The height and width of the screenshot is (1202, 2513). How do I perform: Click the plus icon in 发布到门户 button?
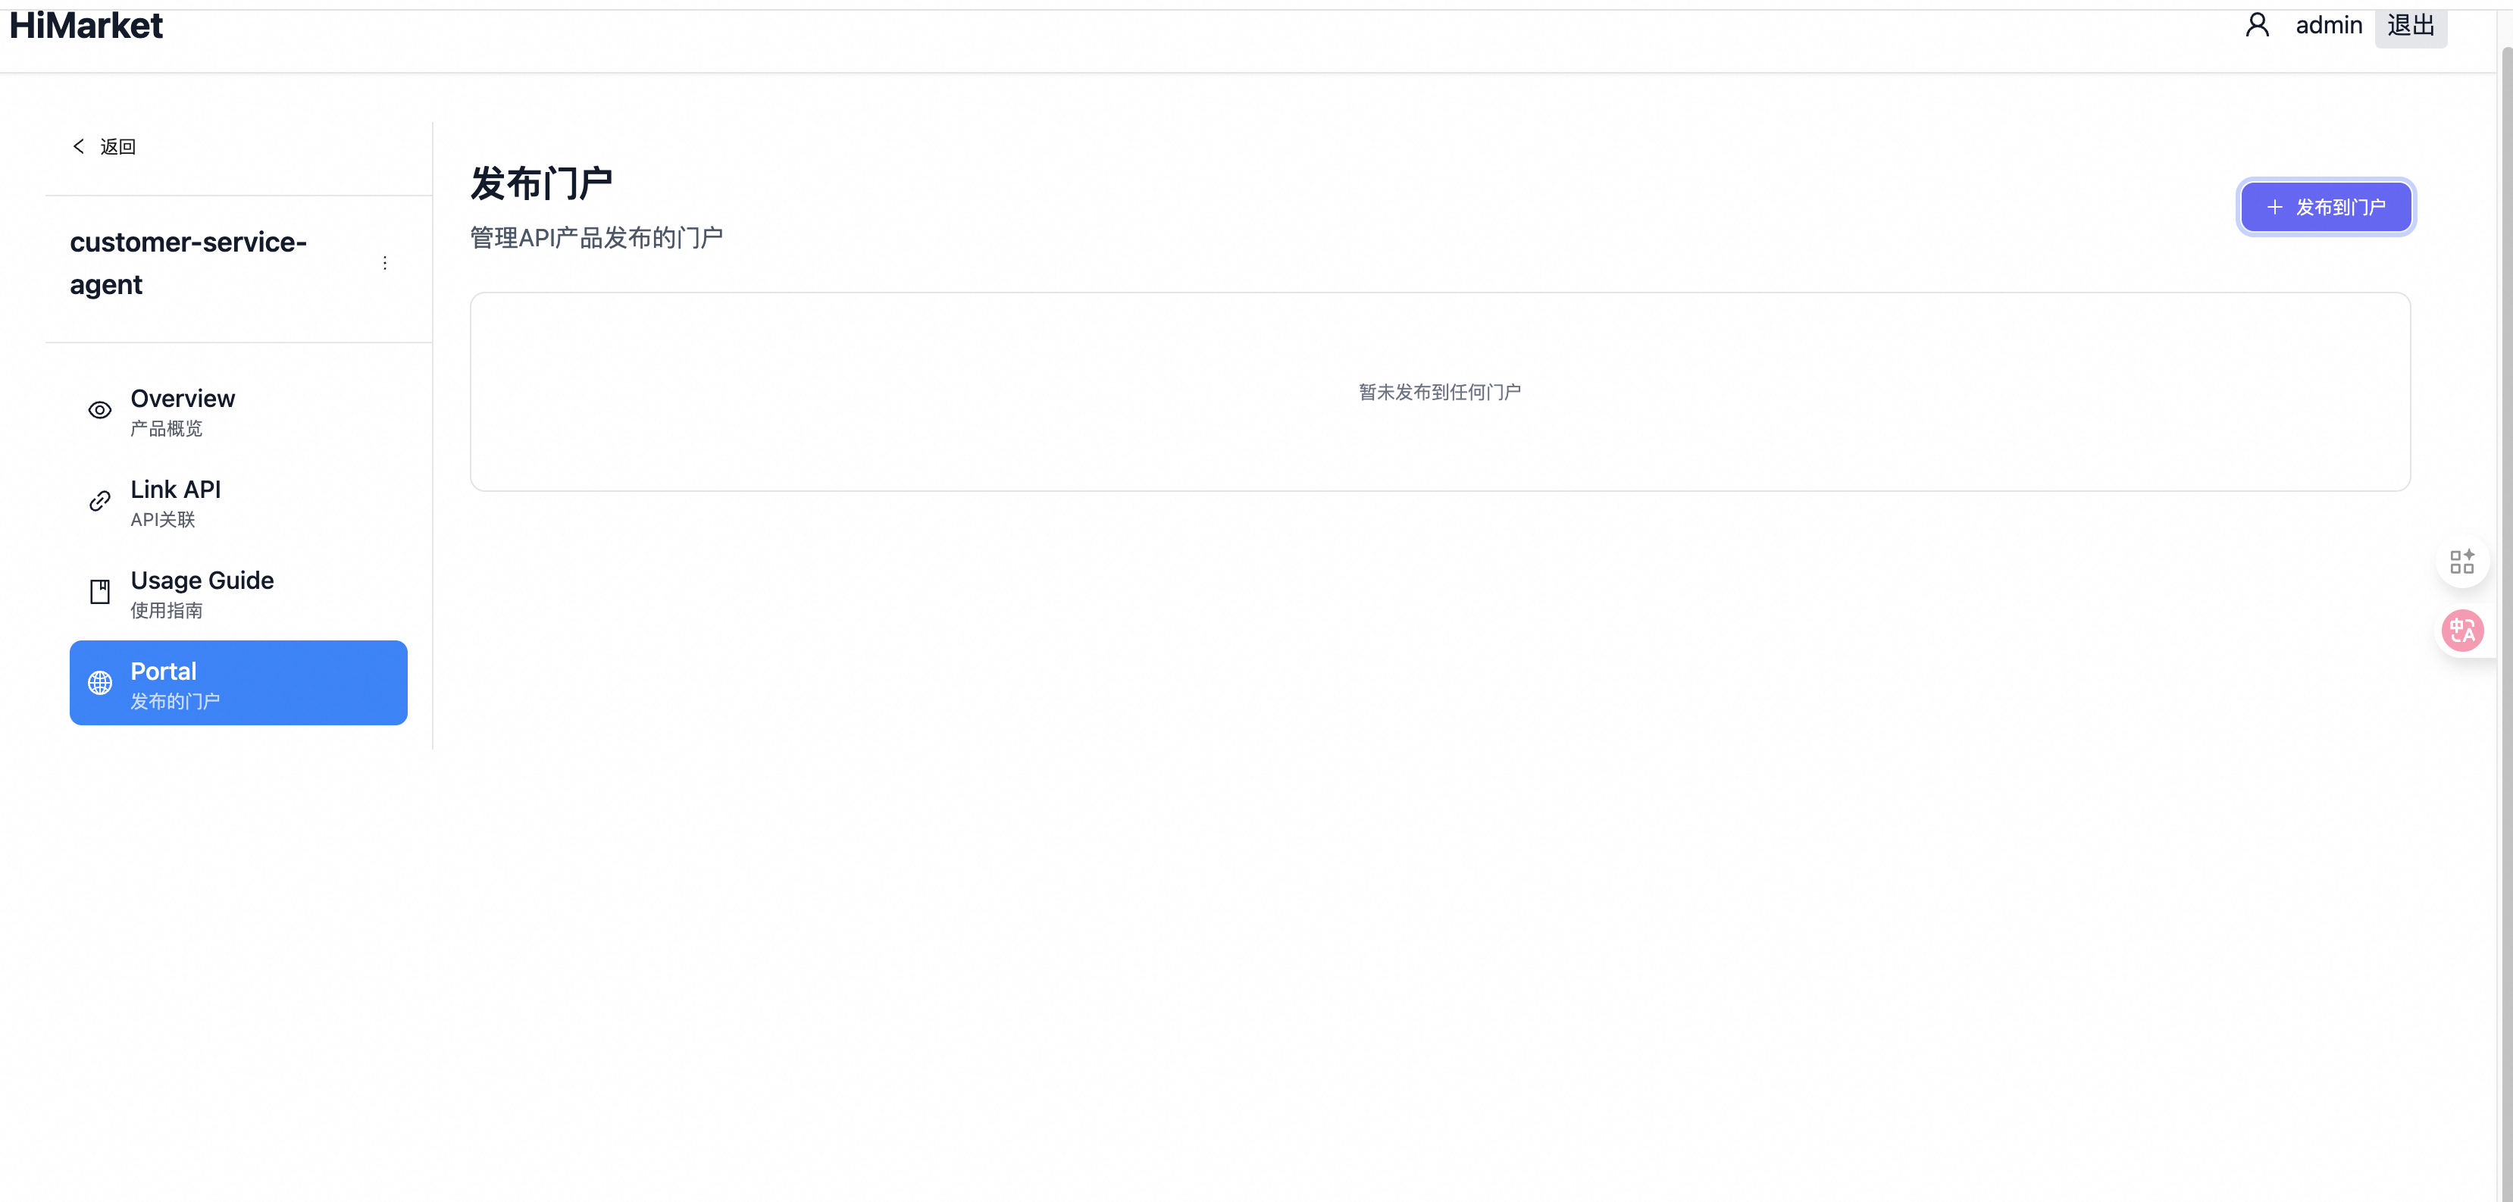(2275, 208)
